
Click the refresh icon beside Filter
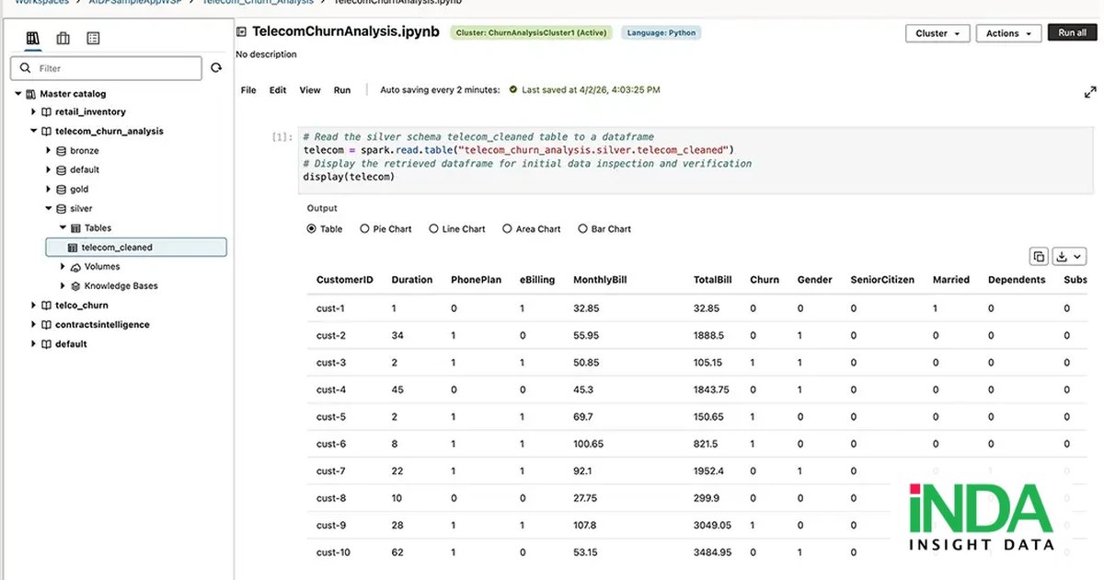216,67
